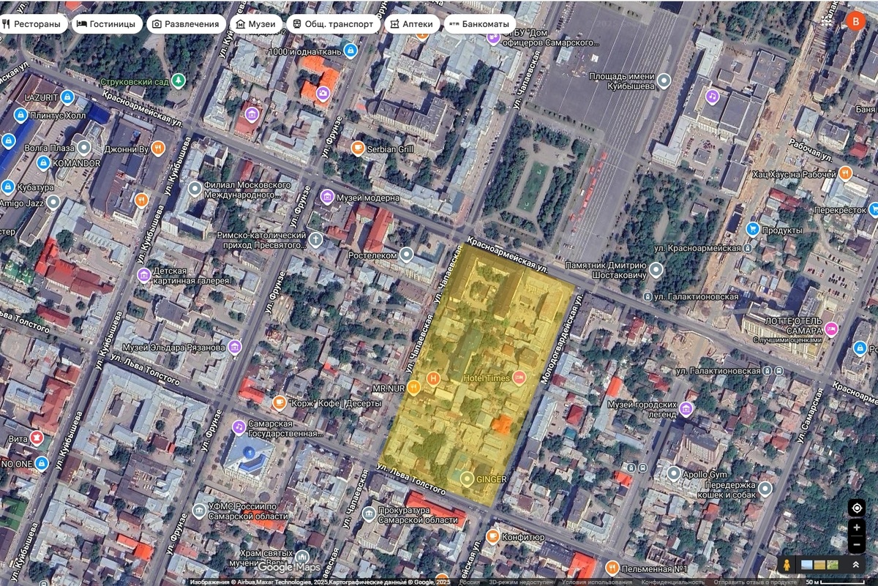Open the Джонни Ву restaurant pin
The image size is (878, 586).
158,149
